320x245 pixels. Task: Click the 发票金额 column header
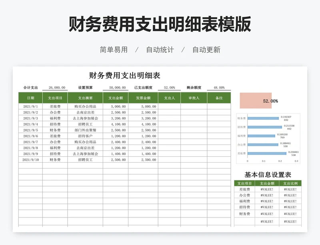point(143,98)
